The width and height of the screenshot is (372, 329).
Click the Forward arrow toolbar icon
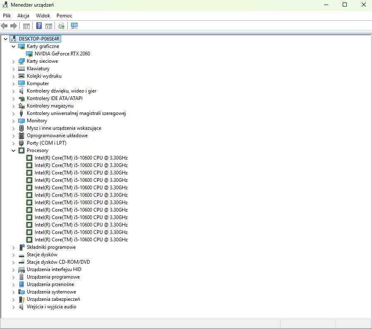pos(14,26)
